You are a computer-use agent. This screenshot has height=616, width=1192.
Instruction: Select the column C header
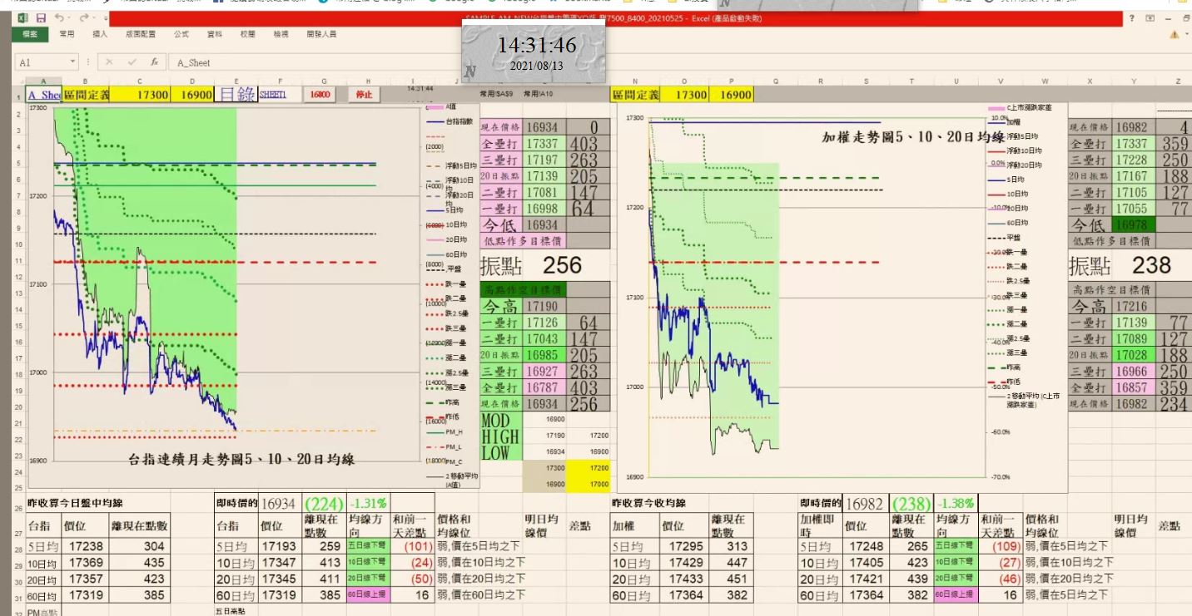(140, 81)
